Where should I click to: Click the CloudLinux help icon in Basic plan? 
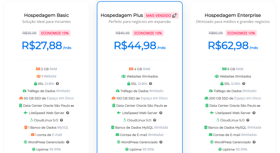pos(62,120)
